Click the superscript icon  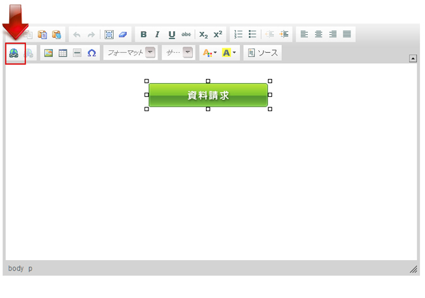(x=218, y=35)
